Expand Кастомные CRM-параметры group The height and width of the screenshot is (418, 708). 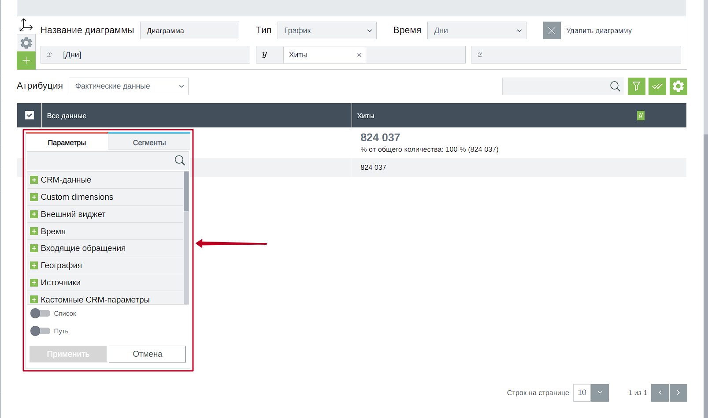pos(34,300)
